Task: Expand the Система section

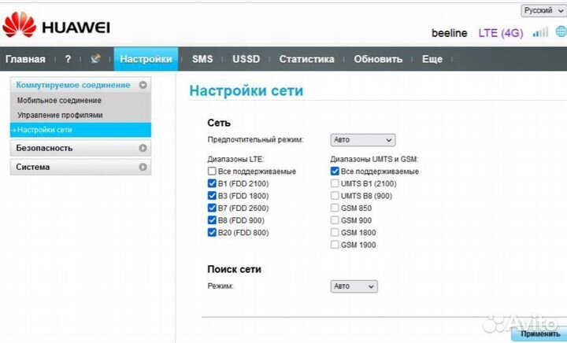Action: click(80, 167)
